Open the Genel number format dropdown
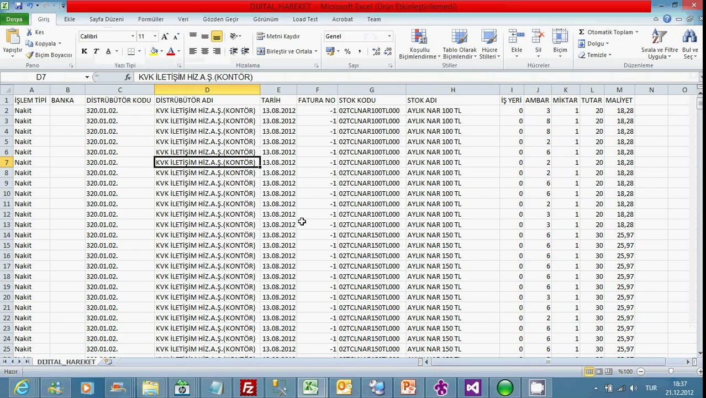 [x=389, y=36]
